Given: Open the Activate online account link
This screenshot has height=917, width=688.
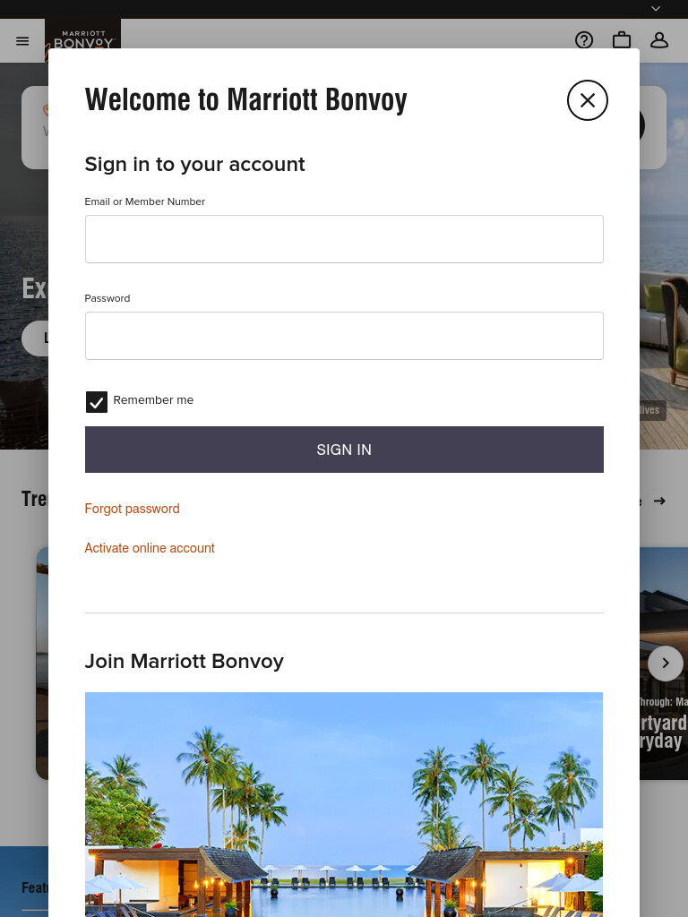Looking at the screenshot, I should (150, 548).
